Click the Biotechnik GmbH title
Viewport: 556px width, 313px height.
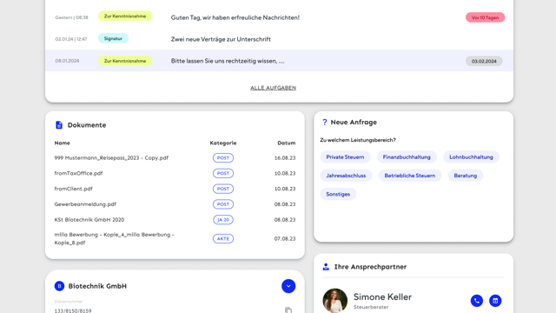97,286
